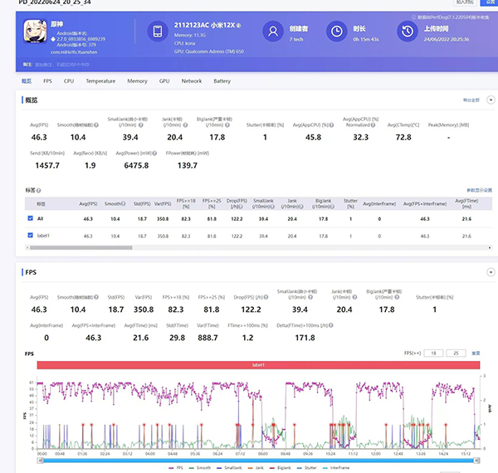Collapse the FPS section with arrow
498x473 pixels.
point(490,271)
